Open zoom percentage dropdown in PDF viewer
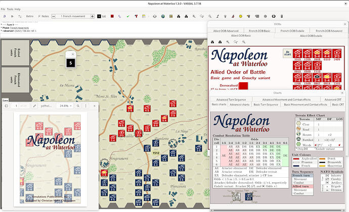The image size is (349, 212). (x=65, y=106)
